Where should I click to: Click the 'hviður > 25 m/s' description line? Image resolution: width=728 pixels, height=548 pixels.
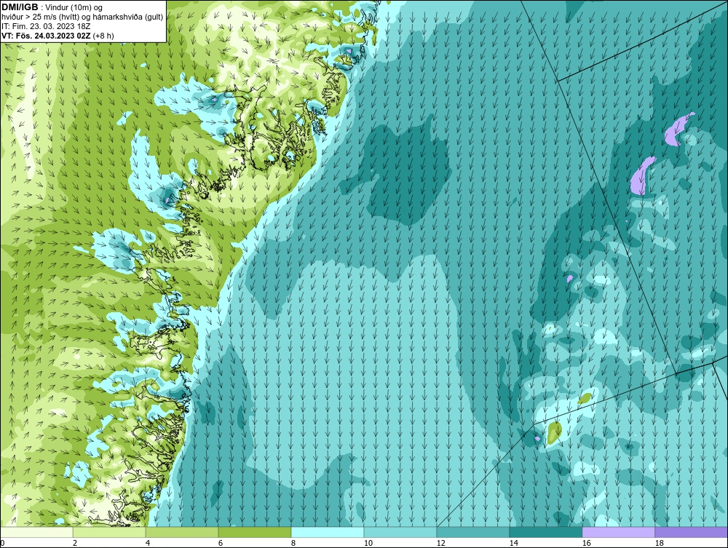click(x=82, y=17)
